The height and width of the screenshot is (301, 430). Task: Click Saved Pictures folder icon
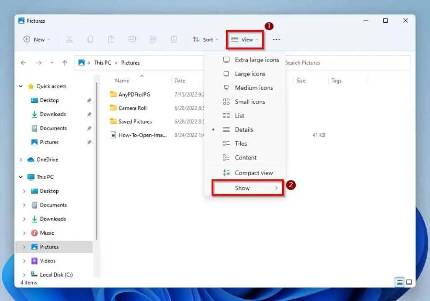click(x=113, y=121)
